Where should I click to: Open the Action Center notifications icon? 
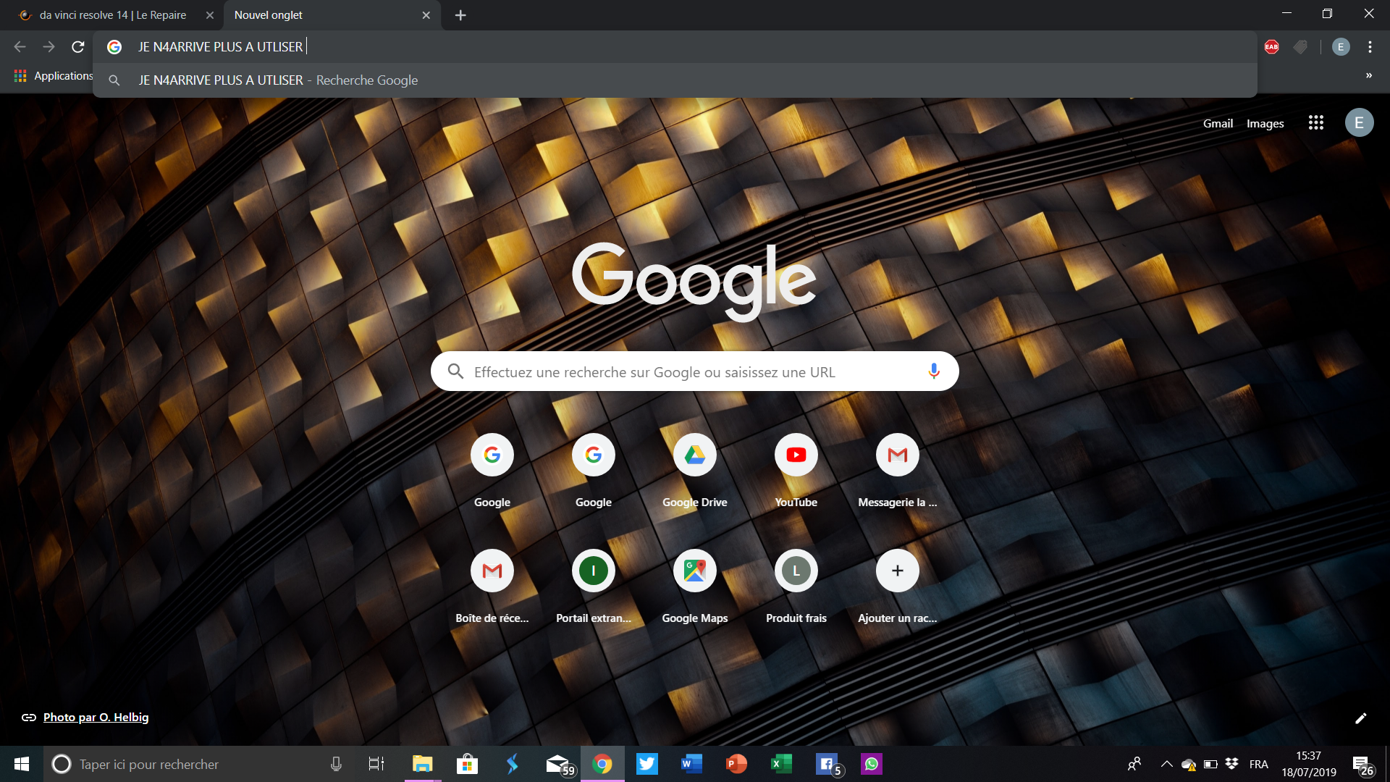coord(1362,765)
